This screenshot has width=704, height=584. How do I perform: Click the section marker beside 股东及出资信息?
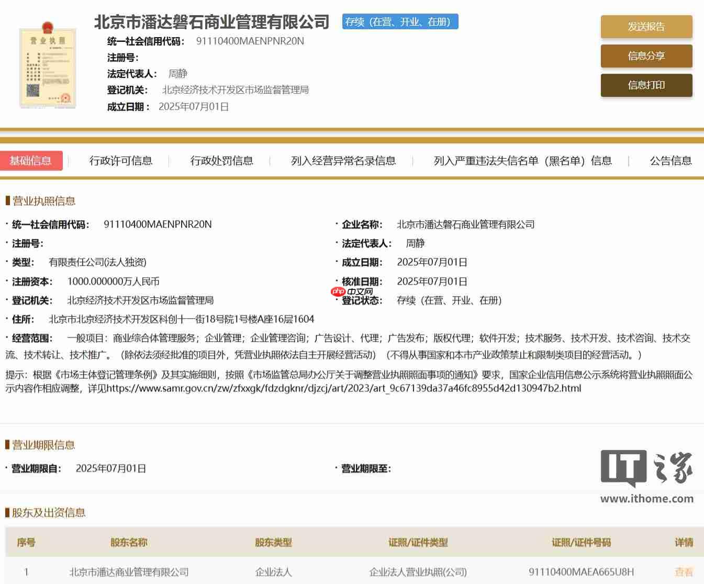6,513
